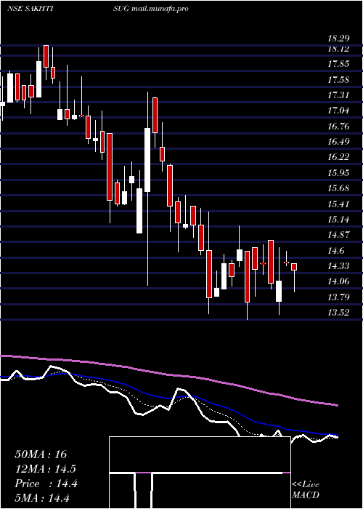
Task: Click the 14.6 price axis label
Action: 336,251
